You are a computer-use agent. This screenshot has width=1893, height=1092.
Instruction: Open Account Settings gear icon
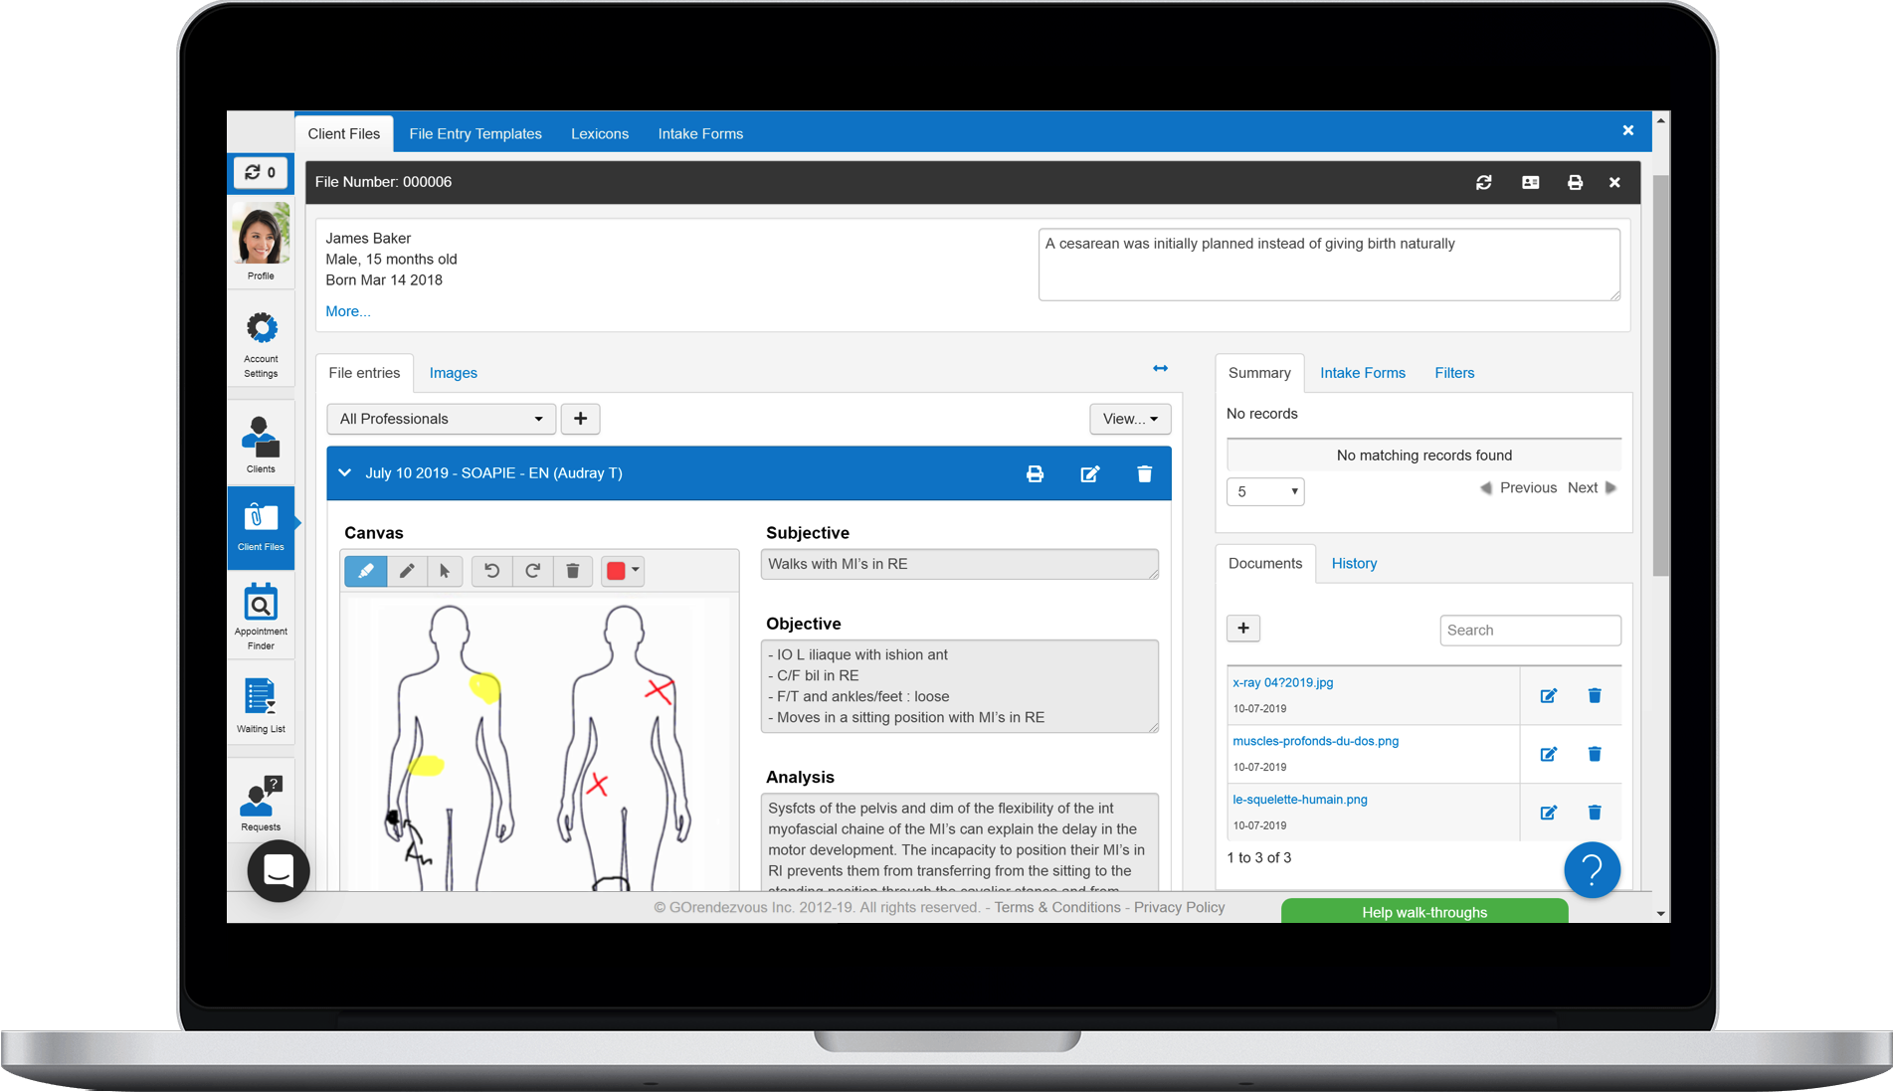coord(261,328)
